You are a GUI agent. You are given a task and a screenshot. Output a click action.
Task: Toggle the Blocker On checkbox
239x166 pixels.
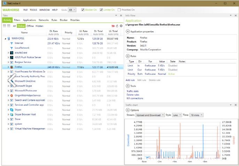click(x=83, y=10)
